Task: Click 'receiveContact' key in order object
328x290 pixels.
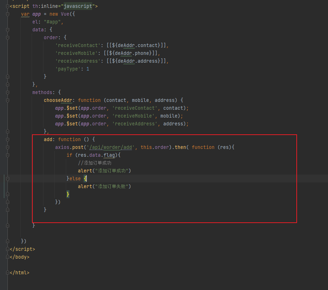Action: click(x=78, y=46)
